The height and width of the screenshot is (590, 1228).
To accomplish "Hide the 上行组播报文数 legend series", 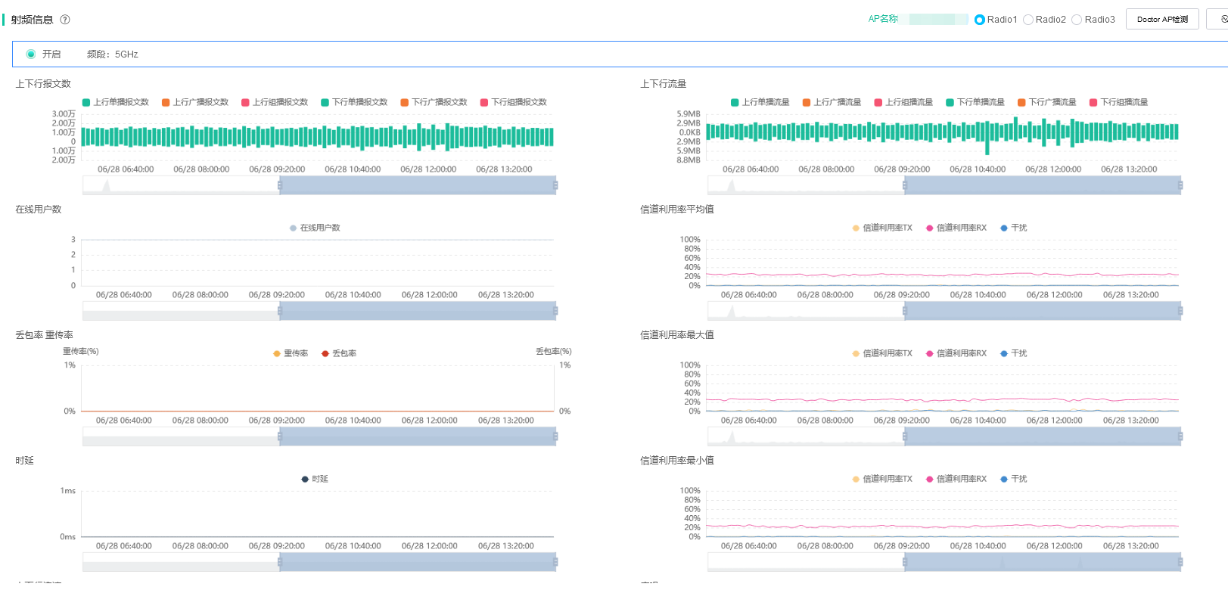I will [x=275, y=102].
